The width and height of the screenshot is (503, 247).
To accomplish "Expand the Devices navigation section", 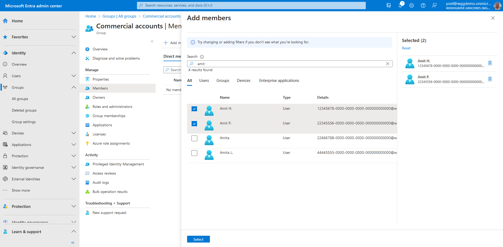I will (x=74, y=133).
